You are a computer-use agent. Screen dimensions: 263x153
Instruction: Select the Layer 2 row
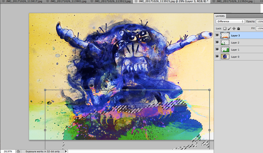[x=239, y=43]
